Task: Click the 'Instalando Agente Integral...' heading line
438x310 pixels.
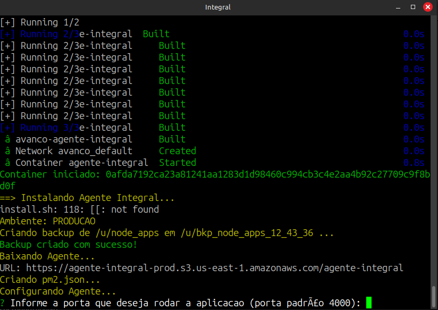Action: pos(87,198)
